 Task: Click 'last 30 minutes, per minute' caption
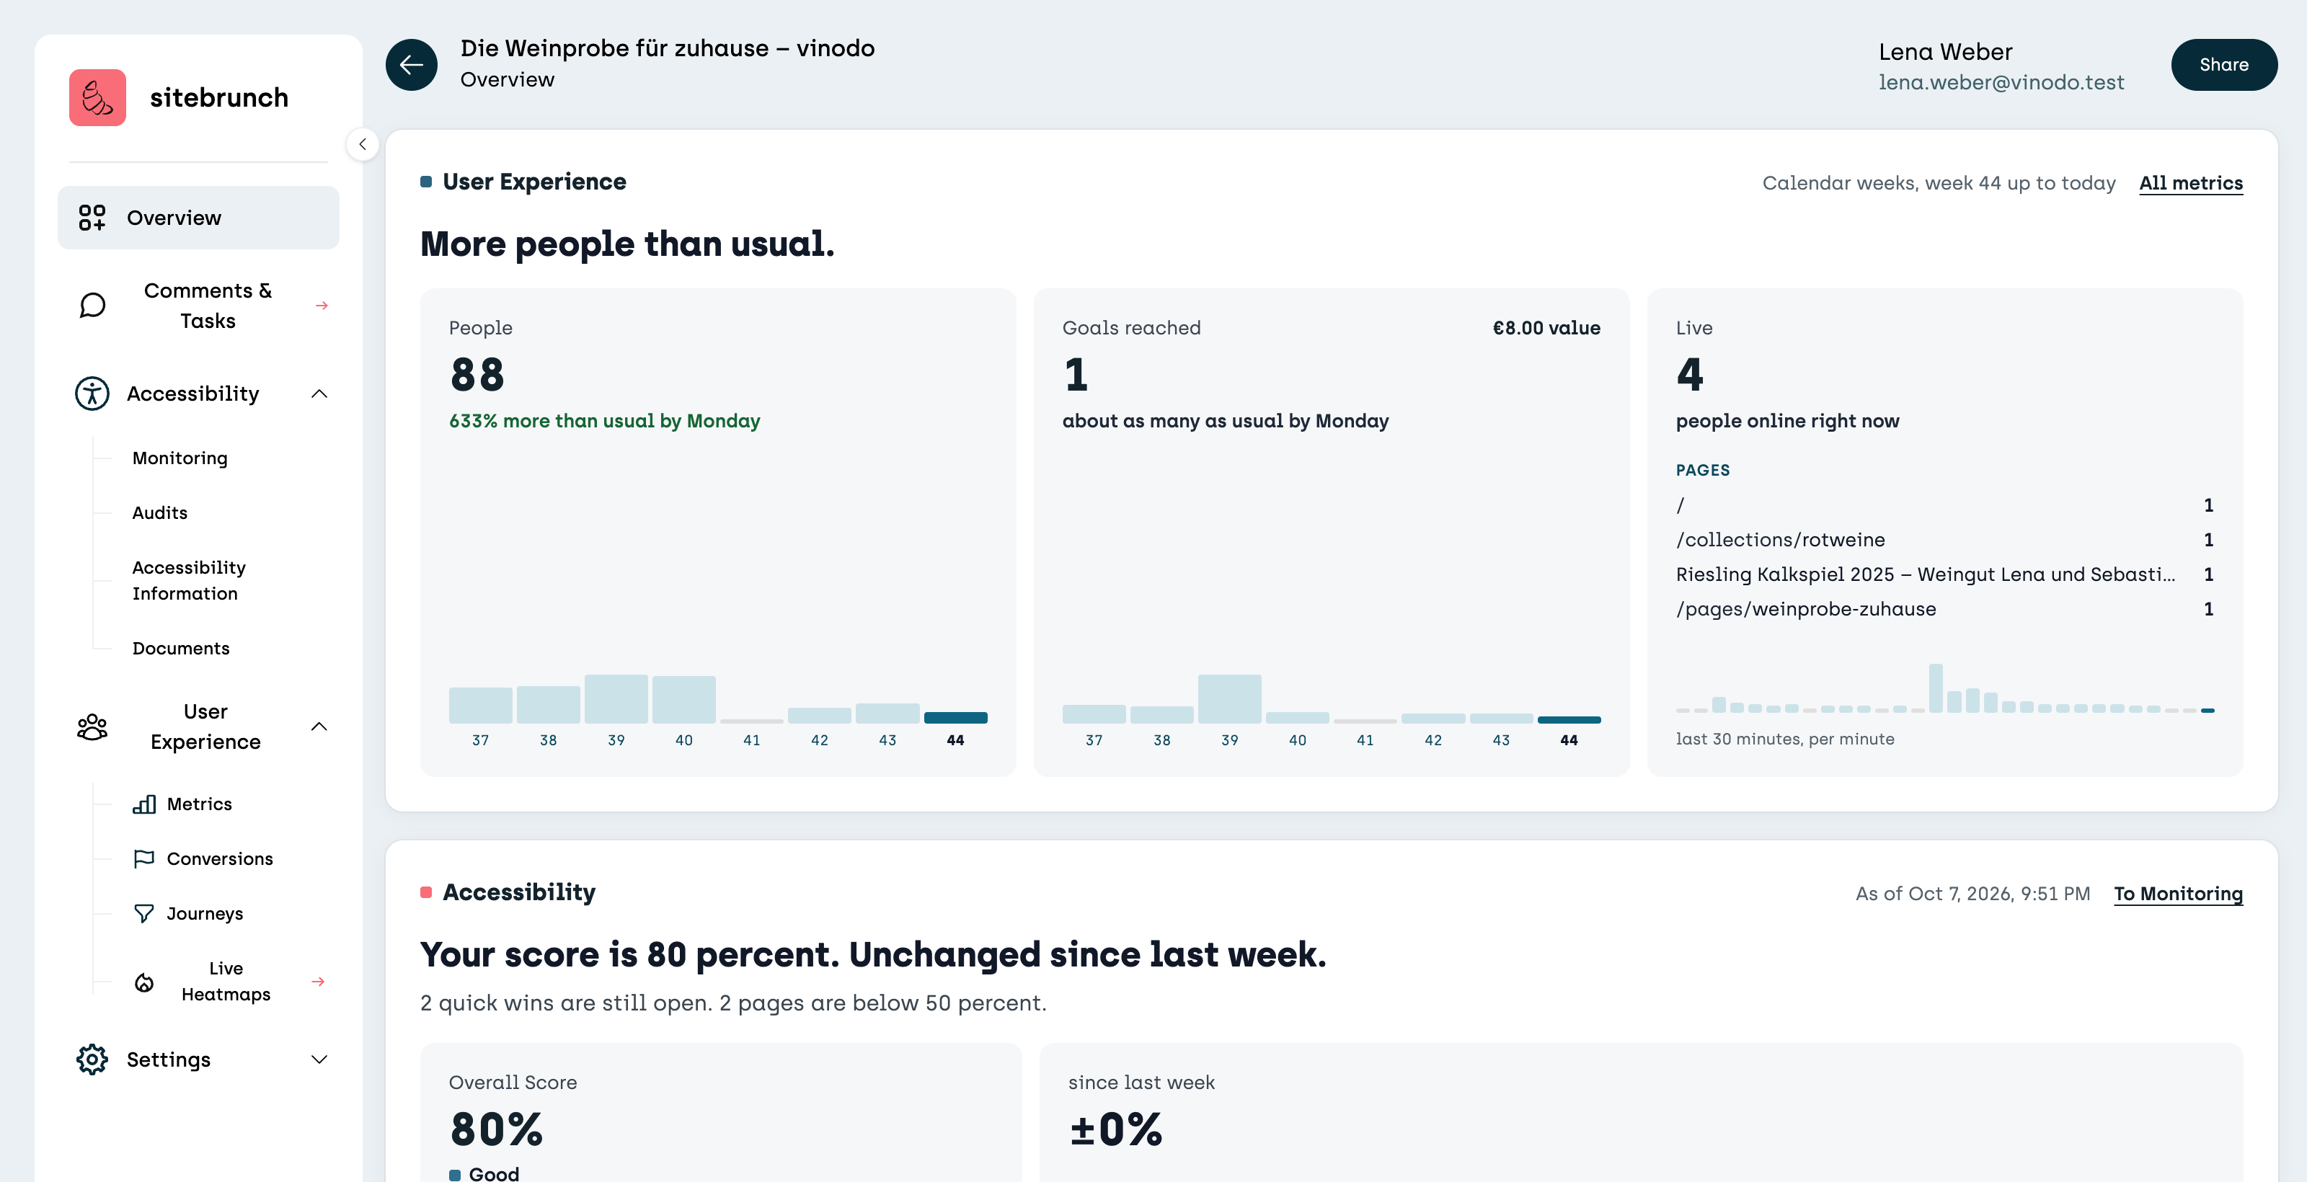point(1785,739)
